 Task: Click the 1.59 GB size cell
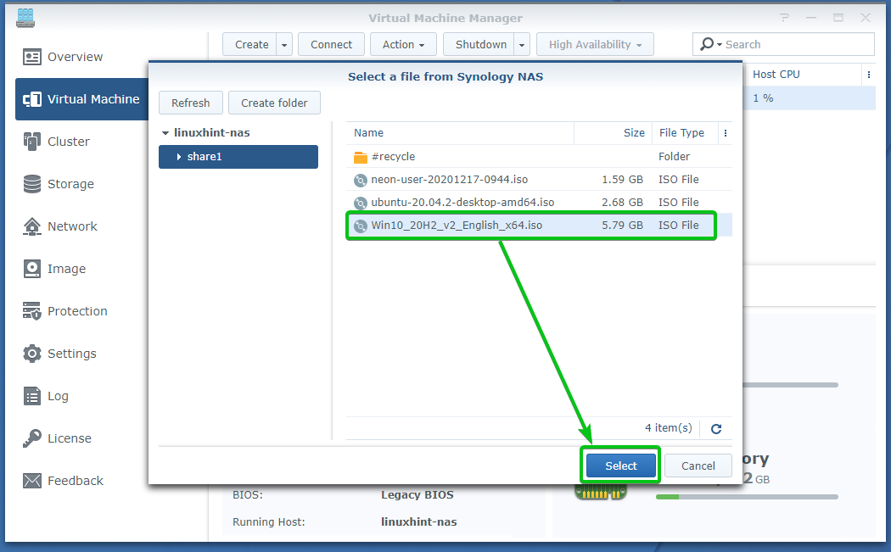click(x=622, y=180)
